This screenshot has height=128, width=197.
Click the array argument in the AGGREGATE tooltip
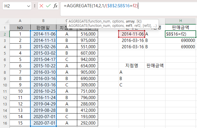pyautogui.click(x=130, y=21)
